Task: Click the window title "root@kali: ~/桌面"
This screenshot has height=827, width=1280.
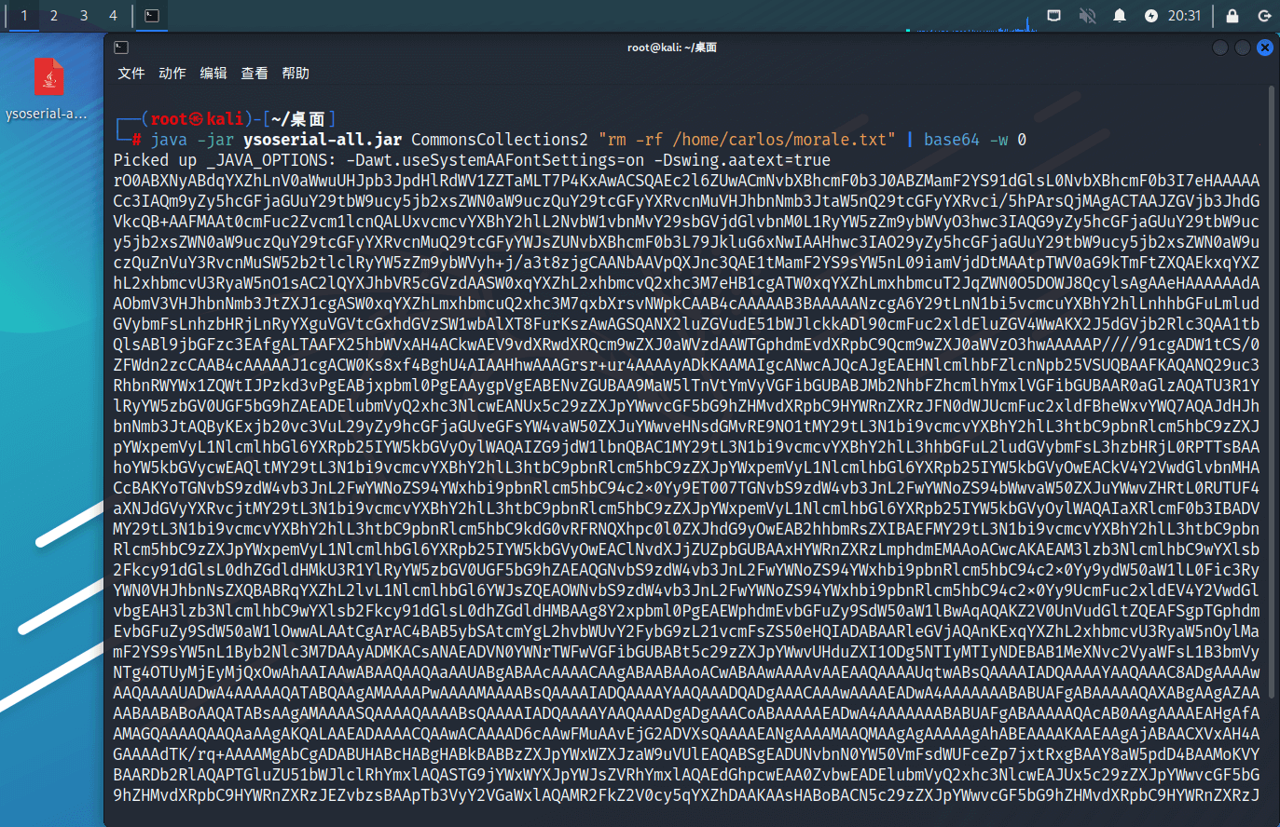Action: (672, 47)
